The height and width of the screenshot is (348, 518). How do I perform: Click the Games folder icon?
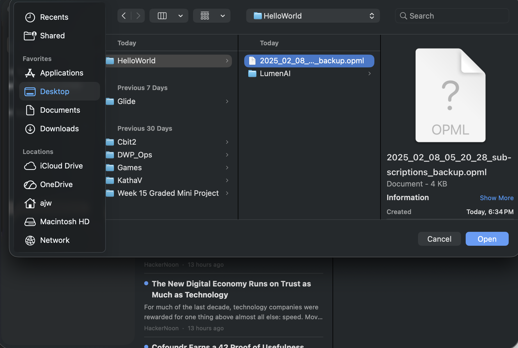coord(110,168)
